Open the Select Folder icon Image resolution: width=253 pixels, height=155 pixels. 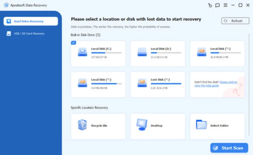click(x=202, y=125)
